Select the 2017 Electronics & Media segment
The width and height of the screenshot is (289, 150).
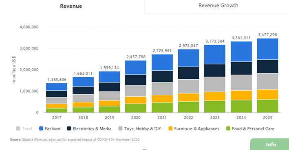[57, 94]
